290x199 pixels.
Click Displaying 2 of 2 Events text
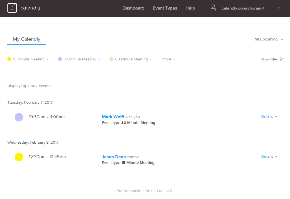(x=29, y=86)
